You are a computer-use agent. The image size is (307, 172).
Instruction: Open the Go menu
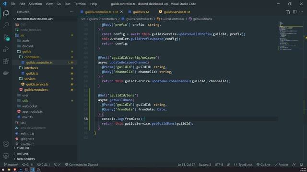point(59,4)
